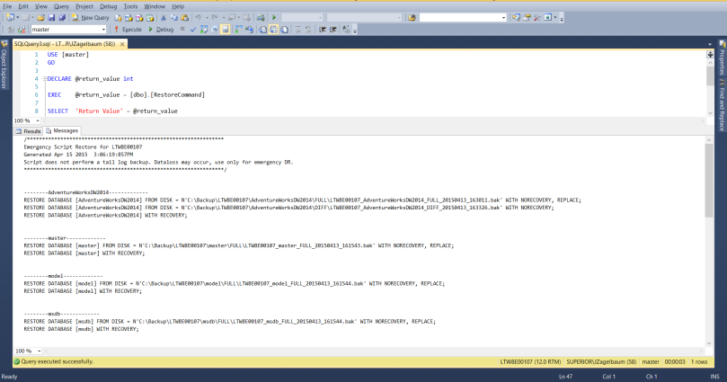Viewport: 727px width, 382px height.
Task: Open the Edit menu
Action: pyautogui.click(x=23, y=6)
